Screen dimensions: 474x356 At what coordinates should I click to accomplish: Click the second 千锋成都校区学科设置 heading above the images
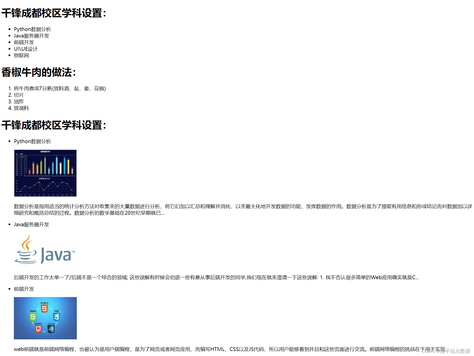point(54,125)
